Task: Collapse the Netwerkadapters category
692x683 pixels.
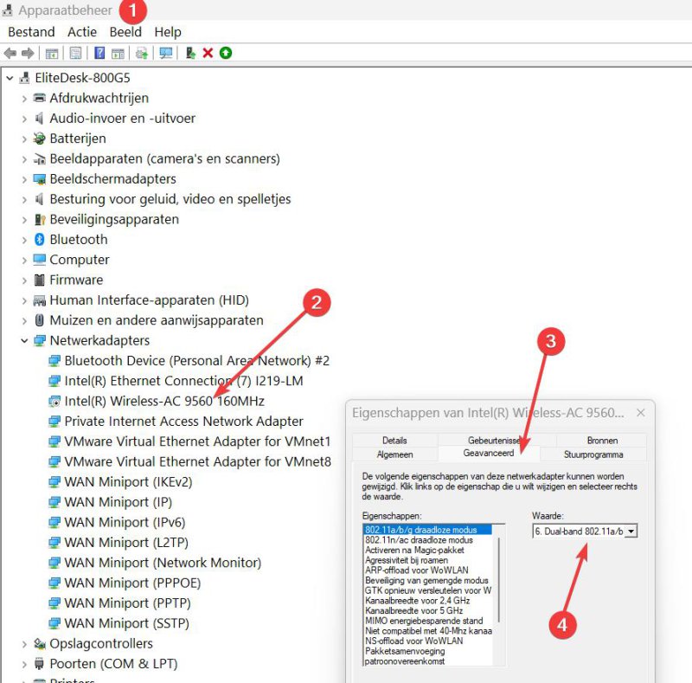Action: [x=24, y=340]
